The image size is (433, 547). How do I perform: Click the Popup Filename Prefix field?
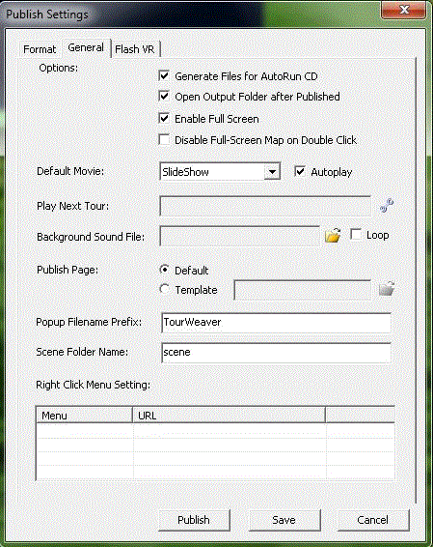277,323
